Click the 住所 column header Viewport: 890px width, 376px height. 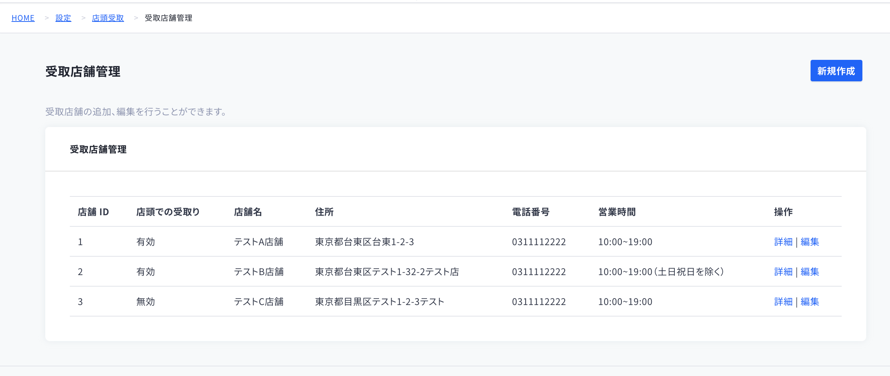pyautogui.click(x=324, y=212)
